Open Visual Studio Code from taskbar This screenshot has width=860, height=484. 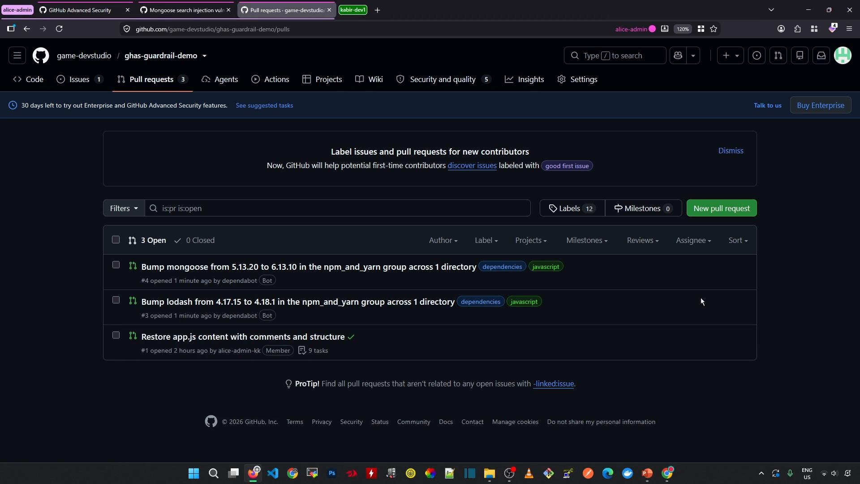pyautogui.click(x=273, y=473)
